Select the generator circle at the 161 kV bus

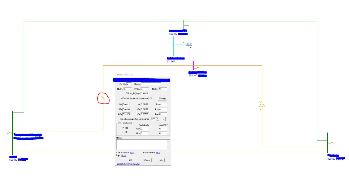[198, 68]
